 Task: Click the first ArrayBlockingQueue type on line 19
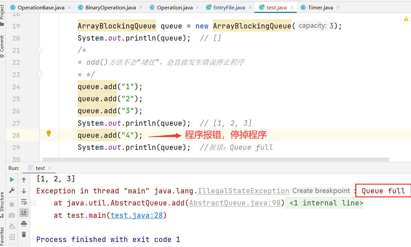click(117, 26)
